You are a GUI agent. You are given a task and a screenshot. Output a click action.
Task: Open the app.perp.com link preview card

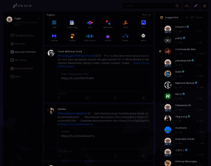click(x=104, y=81)
